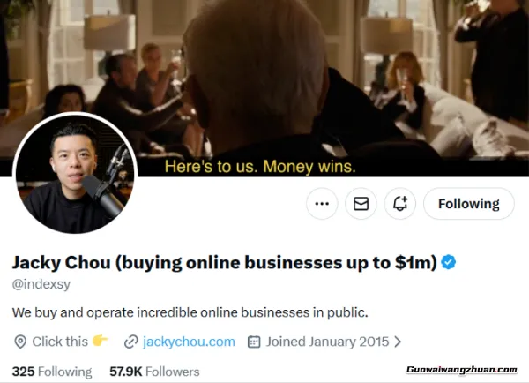Toggle the Following button to unfollow
Viewport: 529px width, 383px height.
[469, 204]
